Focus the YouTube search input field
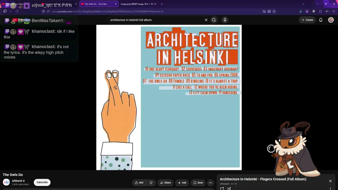The width and height of the screenshot is (338, 190). [x=156, y=20]
